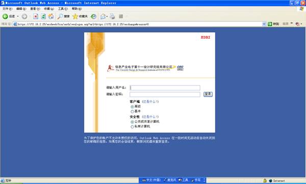Click inside the username input field
Image resolution: width=306 pixels, height=184 pixels.
click(165, 88)
